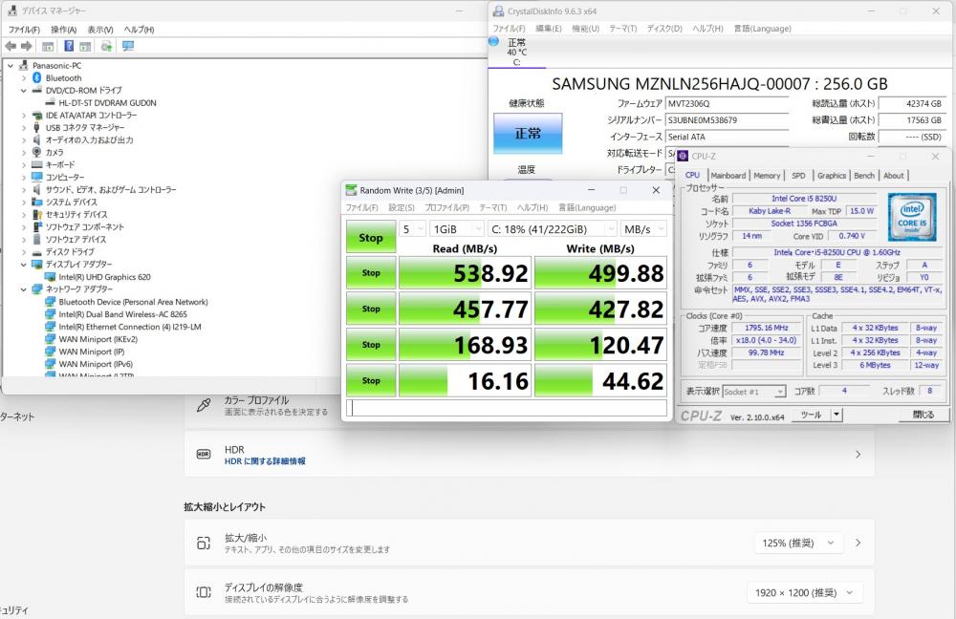The image size is (956, 619).
Task: Open 表示(V) menu in Device Manager
Action: (100, 30)
